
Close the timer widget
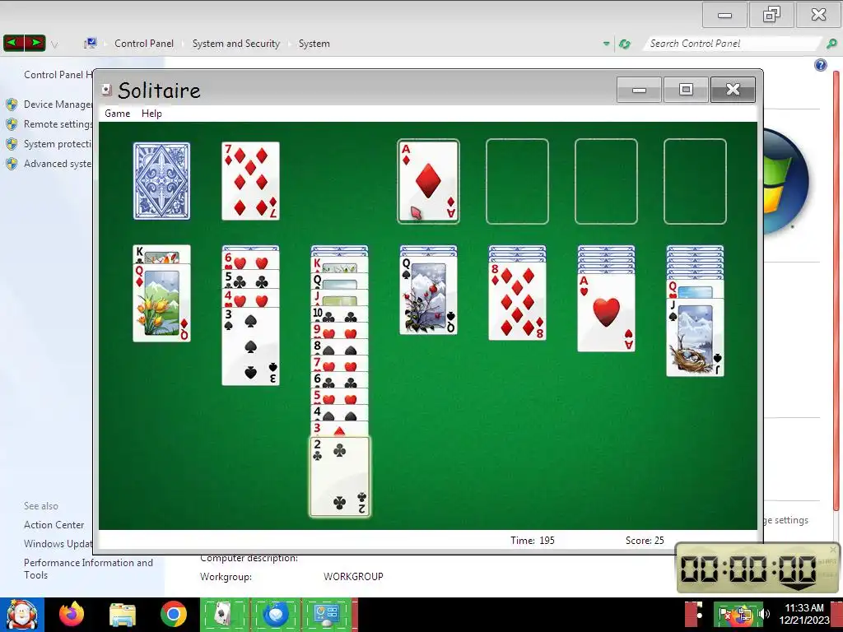tap(833, 549)
